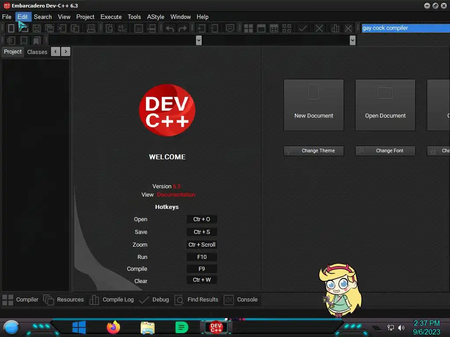Click the New Document card
The height and width of the screenshot is (337, 450).
point(314,105)
